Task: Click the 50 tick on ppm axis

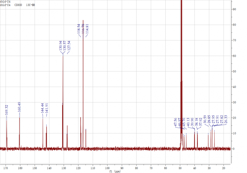Action: pos(180,168)
